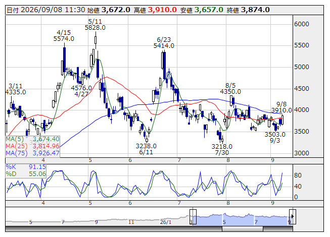The height and width of the screenshot is (237, 330).
Task: Click the 6/23 peak label 5414.0
Action: coord(164,46)
